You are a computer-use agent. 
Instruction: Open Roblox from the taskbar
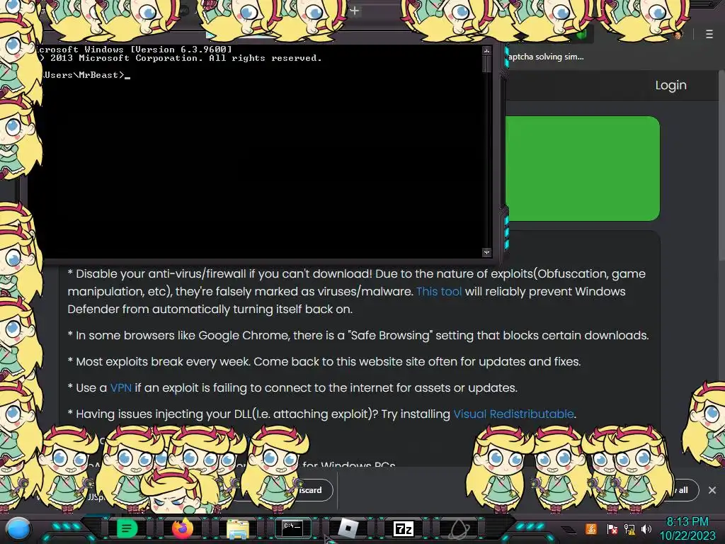pyautogui.click(x=348, y=528)
